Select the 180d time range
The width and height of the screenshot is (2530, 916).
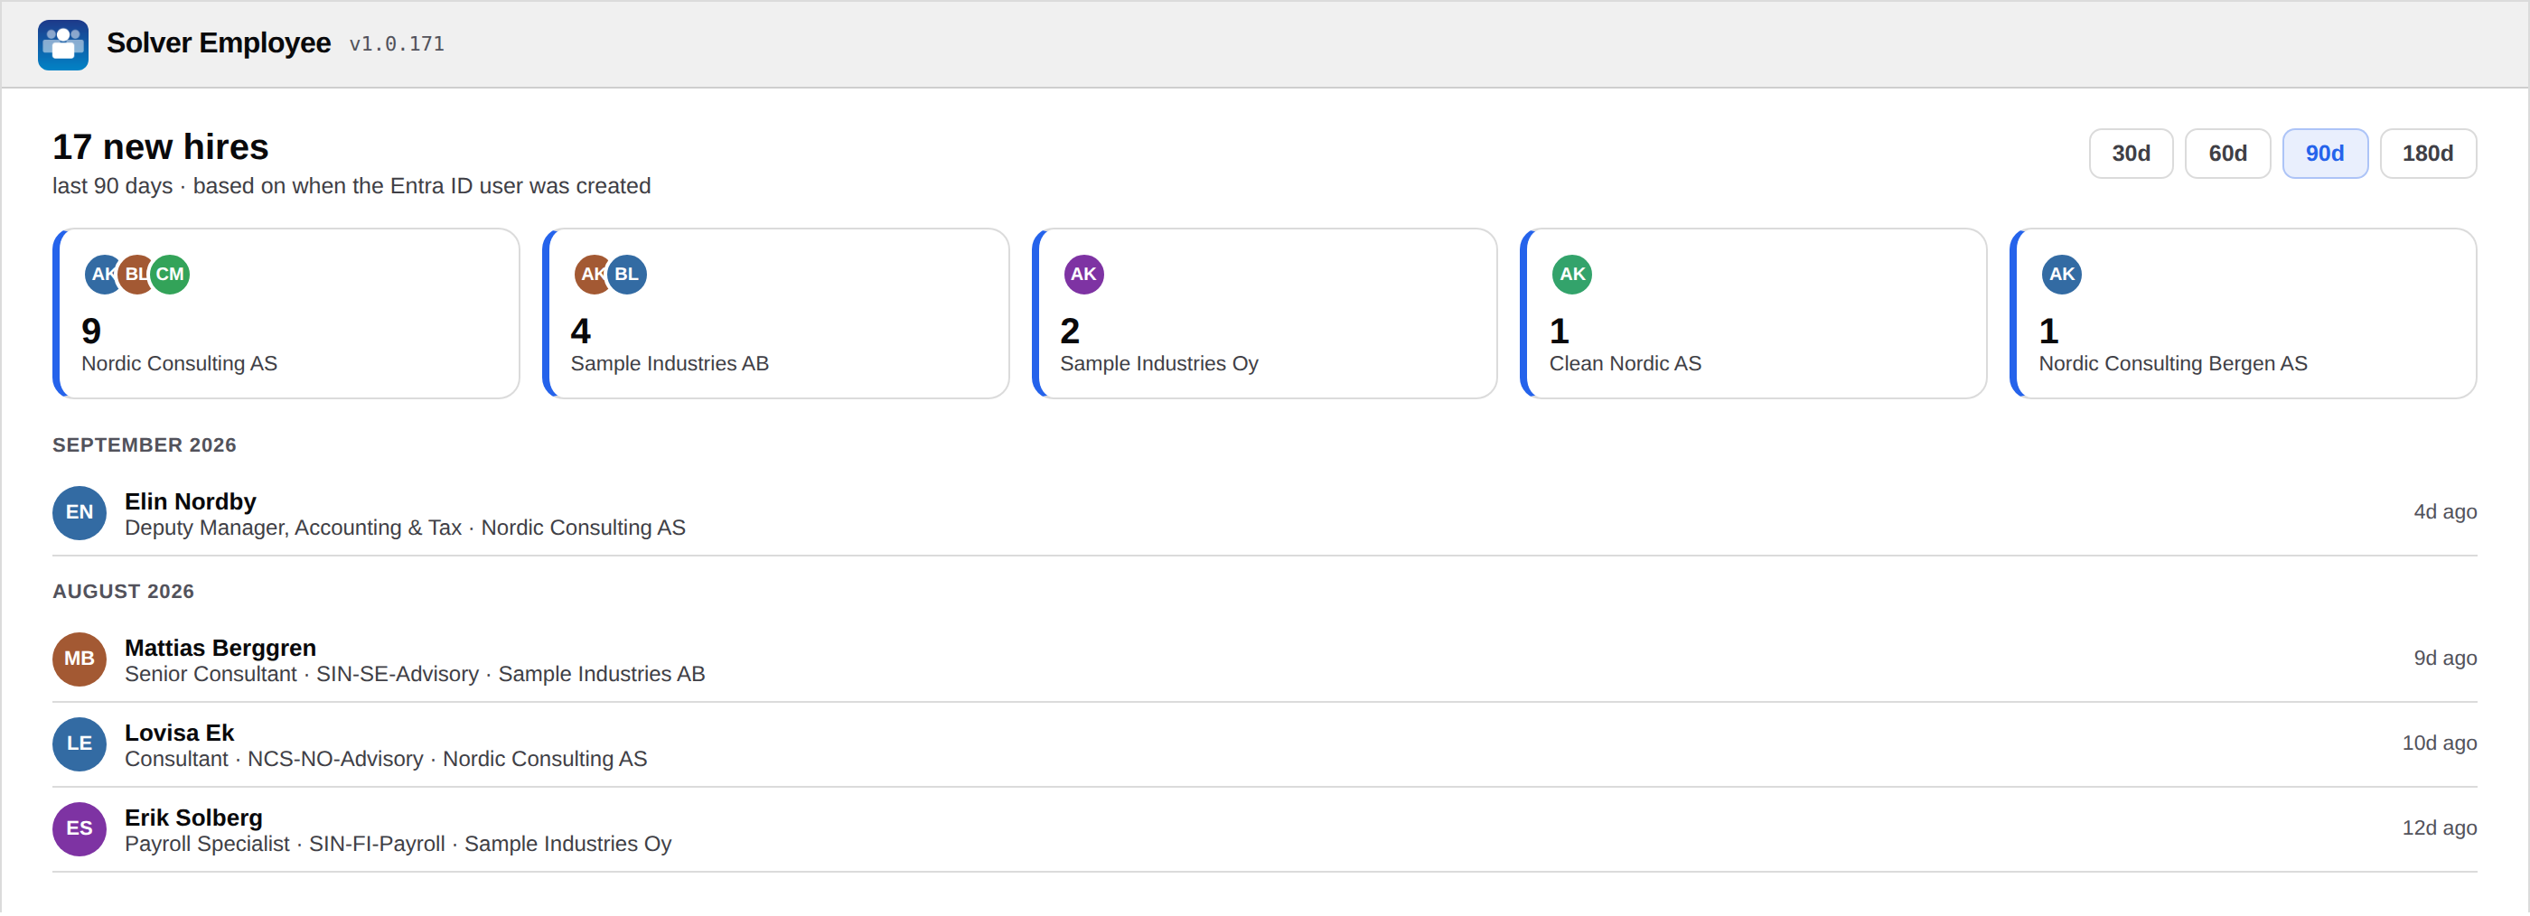(2427, 154)
